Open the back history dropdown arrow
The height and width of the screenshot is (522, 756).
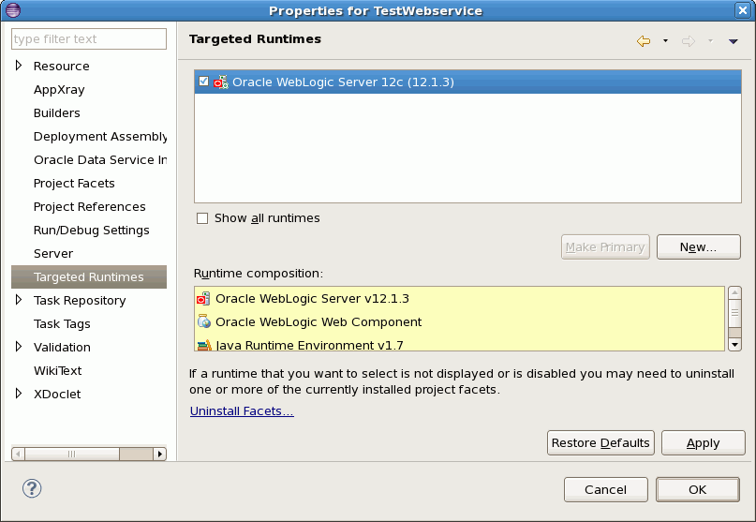(665, 41)
